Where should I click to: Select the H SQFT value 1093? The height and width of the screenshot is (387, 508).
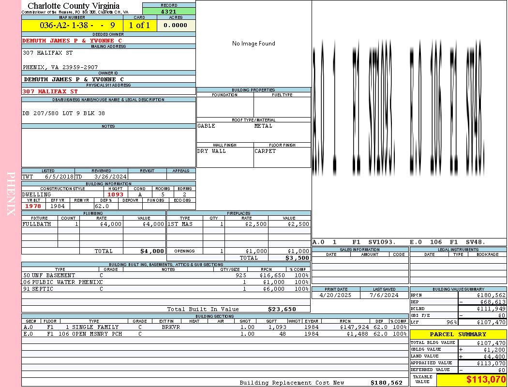click(116, 194)
